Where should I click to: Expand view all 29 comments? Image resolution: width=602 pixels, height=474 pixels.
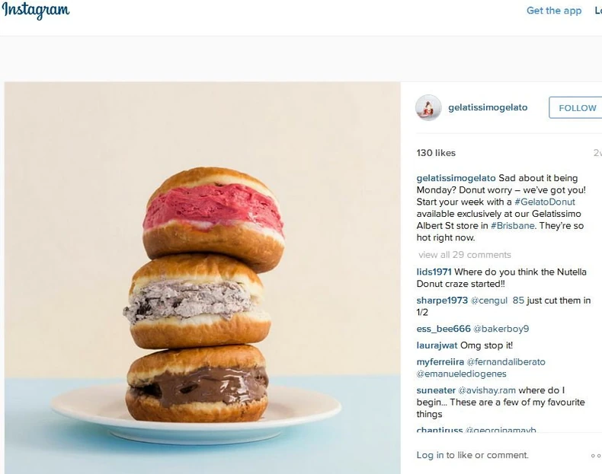pyautogui.click(x=465, y=255)
